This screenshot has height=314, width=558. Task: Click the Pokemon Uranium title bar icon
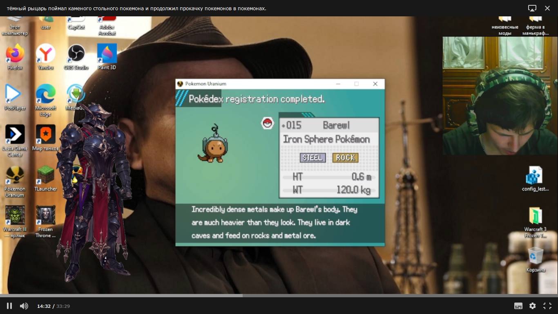[180, 84]
